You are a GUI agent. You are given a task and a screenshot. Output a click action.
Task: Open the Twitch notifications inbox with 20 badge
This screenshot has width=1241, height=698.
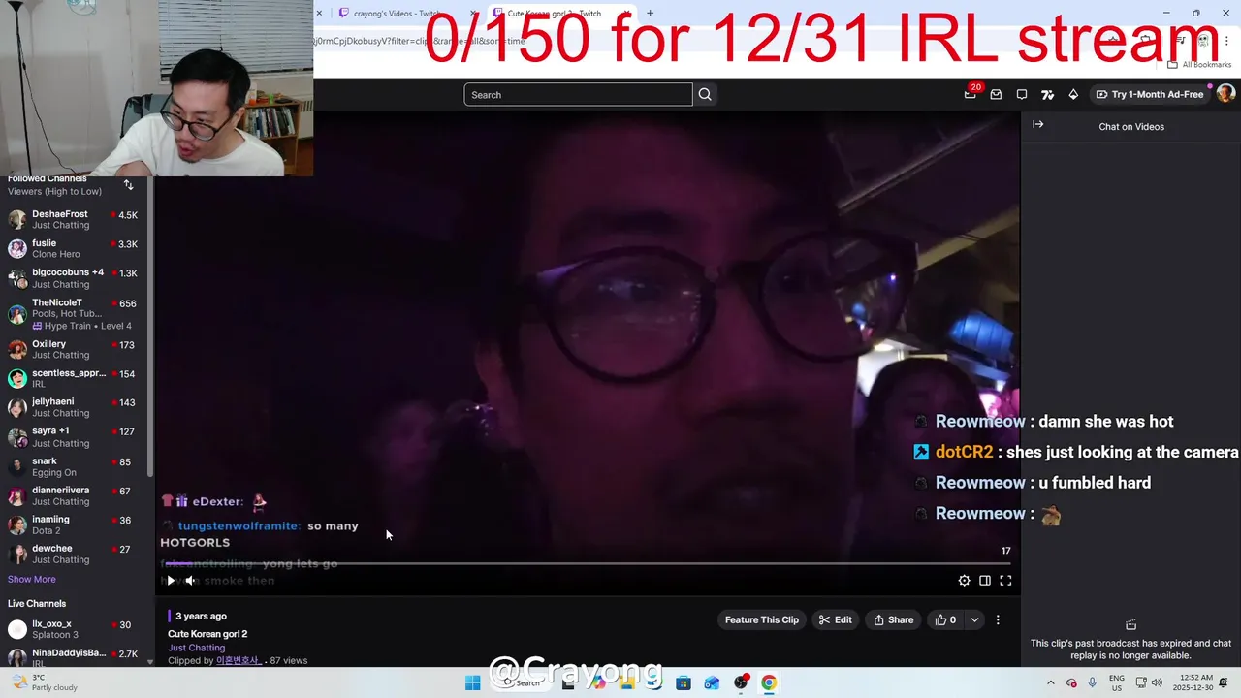click(971, 94)
